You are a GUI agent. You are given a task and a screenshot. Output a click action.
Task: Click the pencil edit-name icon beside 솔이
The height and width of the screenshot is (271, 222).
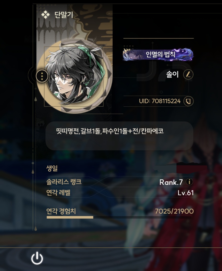188,75
